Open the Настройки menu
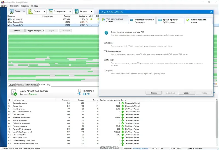Viewport: 219px width, 150px height. pyautogui.click(x=25, y=6)
